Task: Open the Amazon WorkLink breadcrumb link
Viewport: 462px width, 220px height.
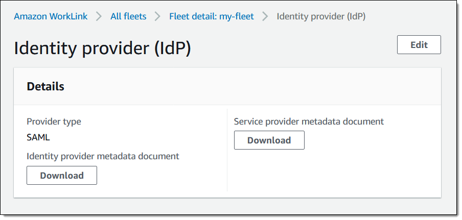Action: pyautogui.click(x=51, y=16)
